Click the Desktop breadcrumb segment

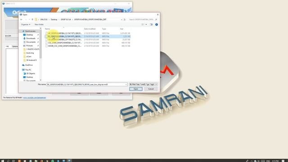(54, 19)
